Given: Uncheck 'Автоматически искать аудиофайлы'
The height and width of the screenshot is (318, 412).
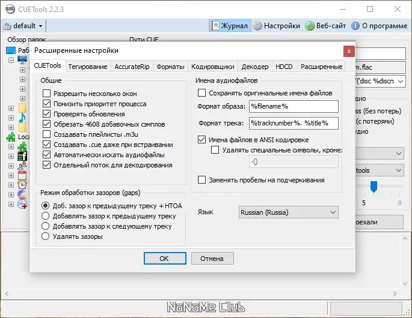Looking at the screenshot, I should 46,155.
